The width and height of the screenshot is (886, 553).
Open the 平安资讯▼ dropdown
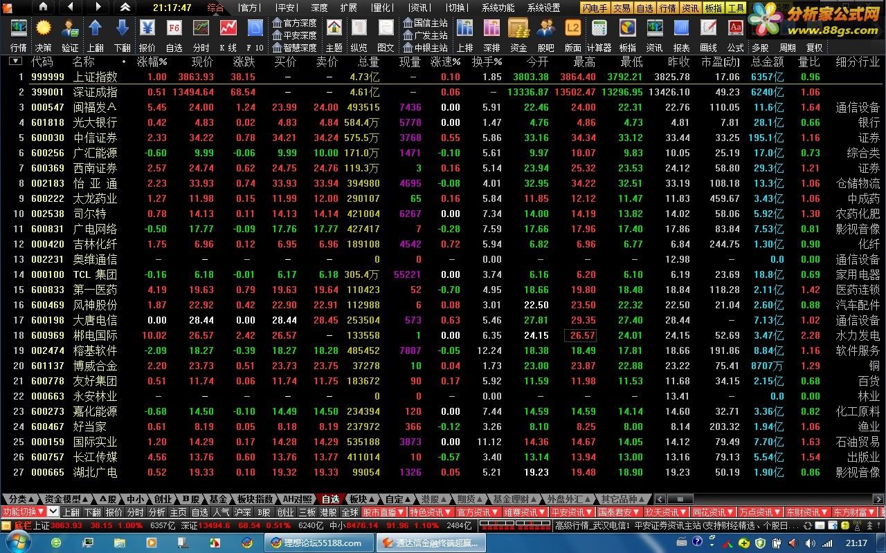[x=571, y=512]
